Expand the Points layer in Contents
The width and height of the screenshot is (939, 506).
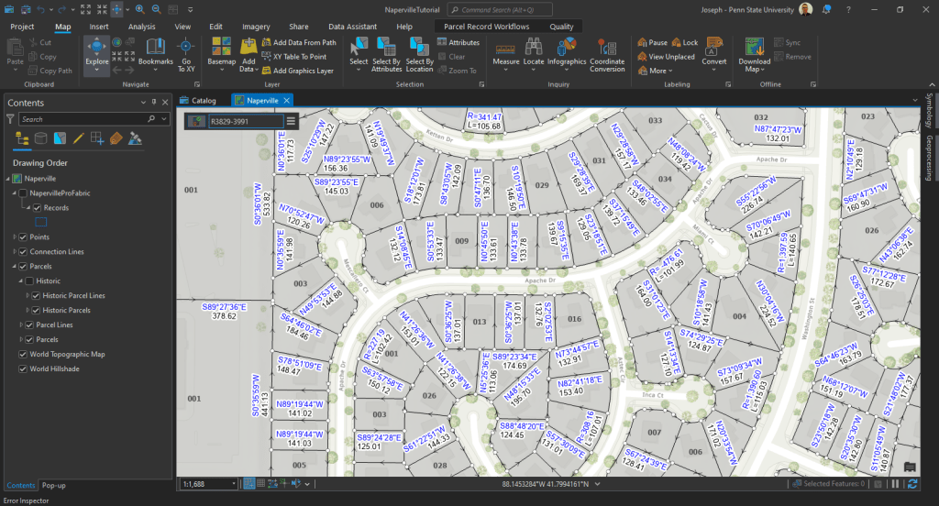click(14, 236)
